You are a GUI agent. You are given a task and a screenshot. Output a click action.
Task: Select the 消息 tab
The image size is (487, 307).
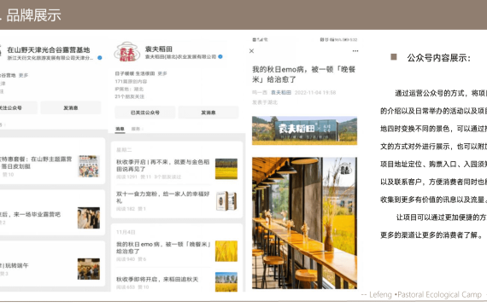pos(120,129)
